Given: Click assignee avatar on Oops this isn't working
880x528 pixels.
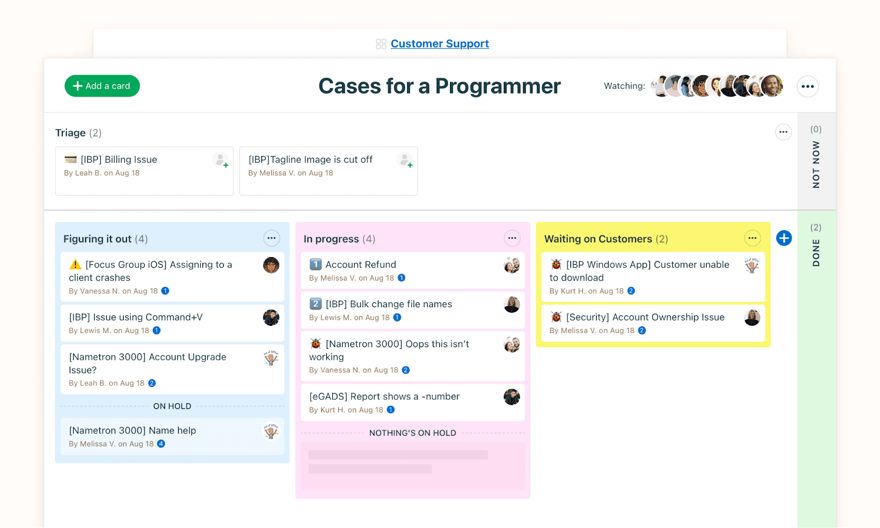Looking at the screenshot, I should [512, 344].
